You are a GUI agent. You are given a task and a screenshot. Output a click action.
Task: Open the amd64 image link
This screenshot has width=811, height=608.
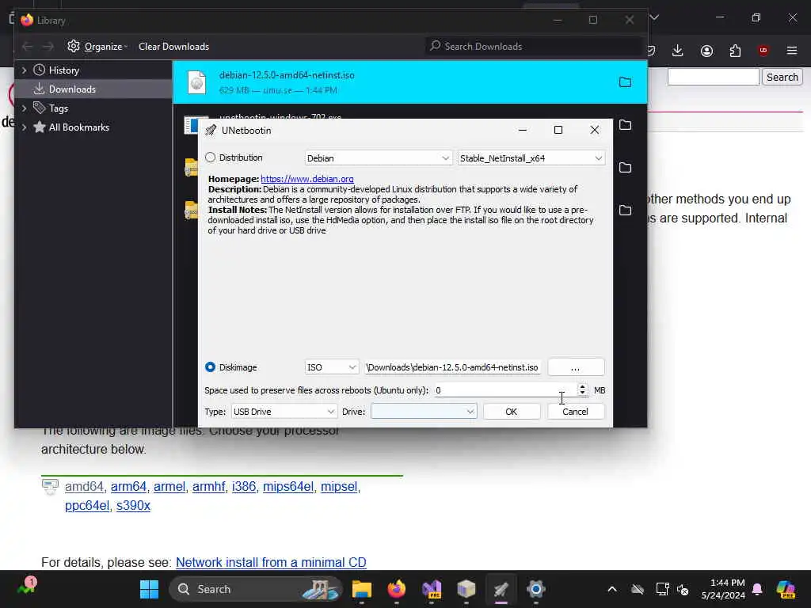tap(84, 487)
